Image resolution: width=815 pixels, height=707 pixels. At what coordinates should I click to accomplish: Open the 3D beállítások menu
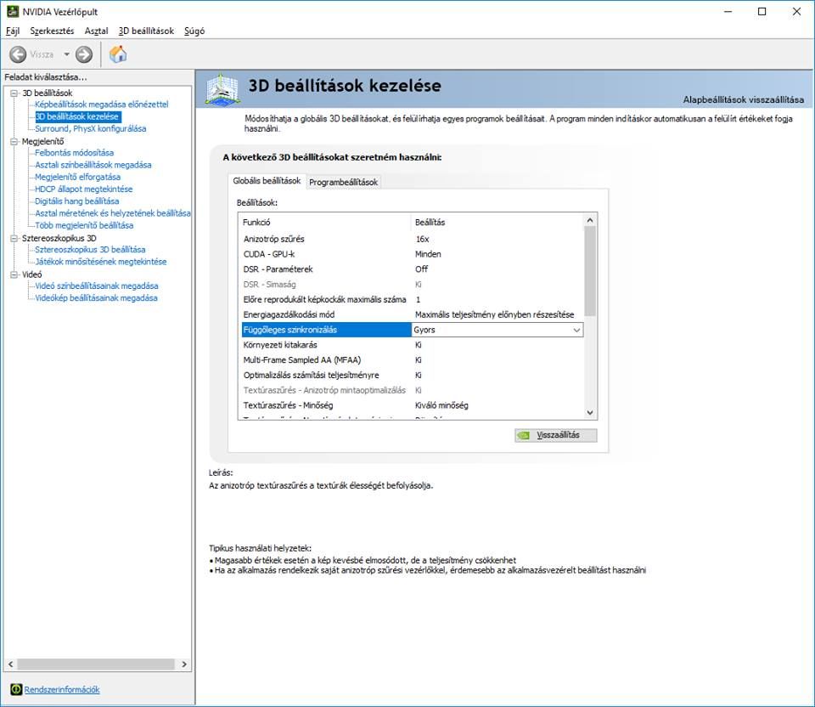click(x=146, y=31)
